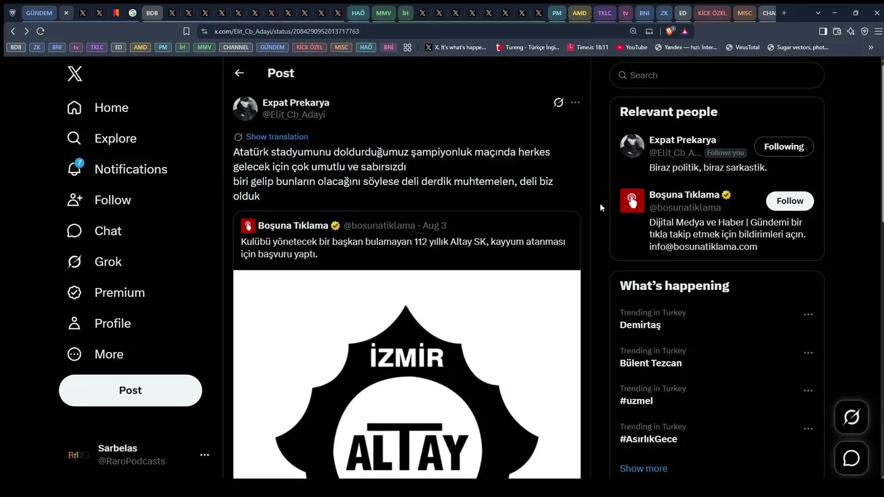The image size is (884, 497).
Task: Open the new tab plus button
Action: [784, 13]
